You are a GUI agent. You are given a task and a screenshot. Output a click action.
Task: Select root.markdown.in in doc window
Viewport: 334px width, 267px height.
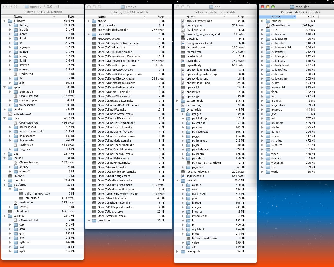coord(198,172)
